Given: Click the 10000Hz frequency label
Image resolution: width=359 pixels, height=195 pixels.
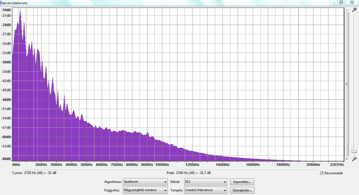Looking at the screenshot, I should [x=162, y=165].
